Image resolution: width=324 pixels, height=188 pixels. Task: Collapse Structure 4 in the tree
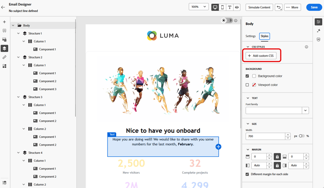point(19,153)
